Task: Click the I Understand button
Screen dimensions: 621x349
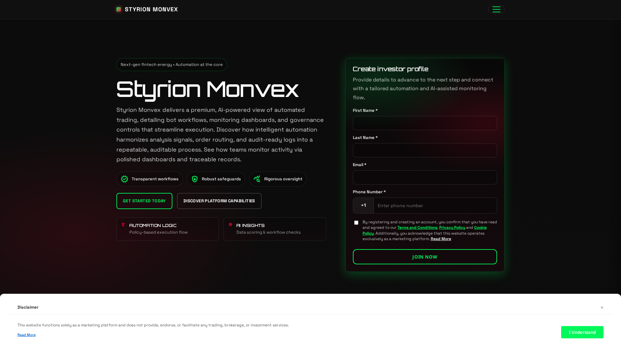Action: tap(582, 332)
